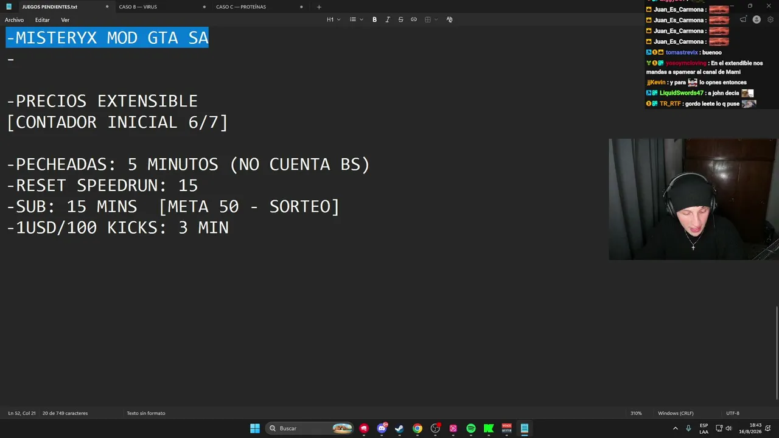
Task: Open the pink media app in the taskbar
Action: pos(453,428)
